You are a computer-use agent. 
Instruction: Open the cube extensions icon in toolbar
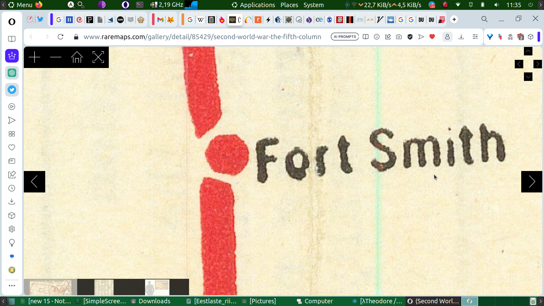tap(531, 37)
